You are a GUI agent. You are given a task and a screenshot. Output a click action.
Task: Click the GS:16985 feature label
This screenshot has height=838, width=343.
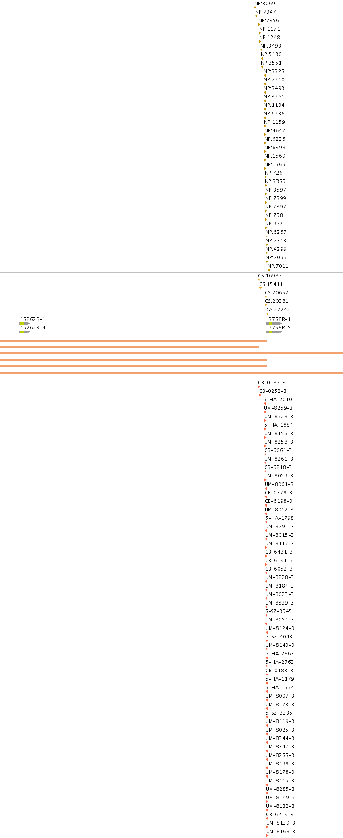pos(270,276)
